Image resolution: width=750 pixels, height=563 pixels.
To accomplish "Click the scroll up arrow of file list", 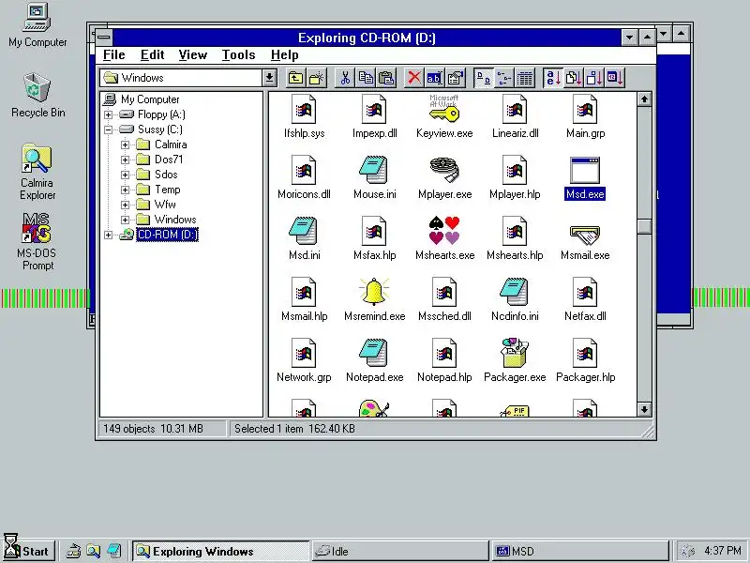I will [644, 99].
